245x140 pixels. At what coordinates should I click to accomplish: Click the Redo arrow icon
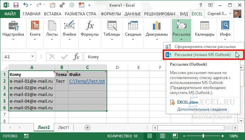[x=39, y=5]
